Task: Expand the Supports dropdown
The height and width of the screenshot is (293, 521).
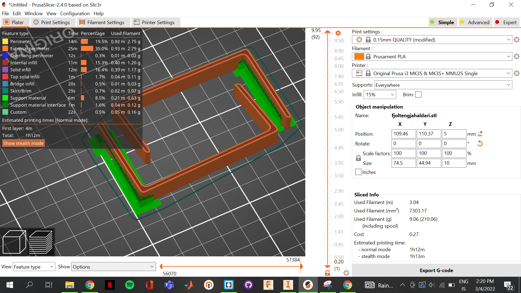Action: coord(443,85)
